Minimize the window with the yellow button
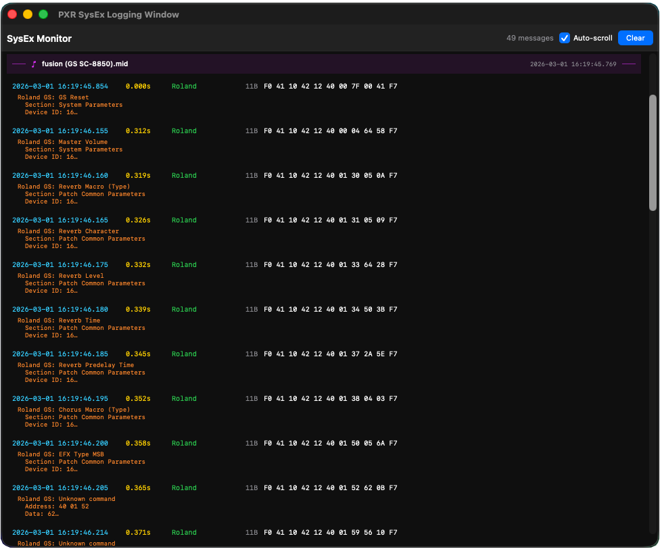Viewport: 662px width, 551px height. click(x=28, y=14)
